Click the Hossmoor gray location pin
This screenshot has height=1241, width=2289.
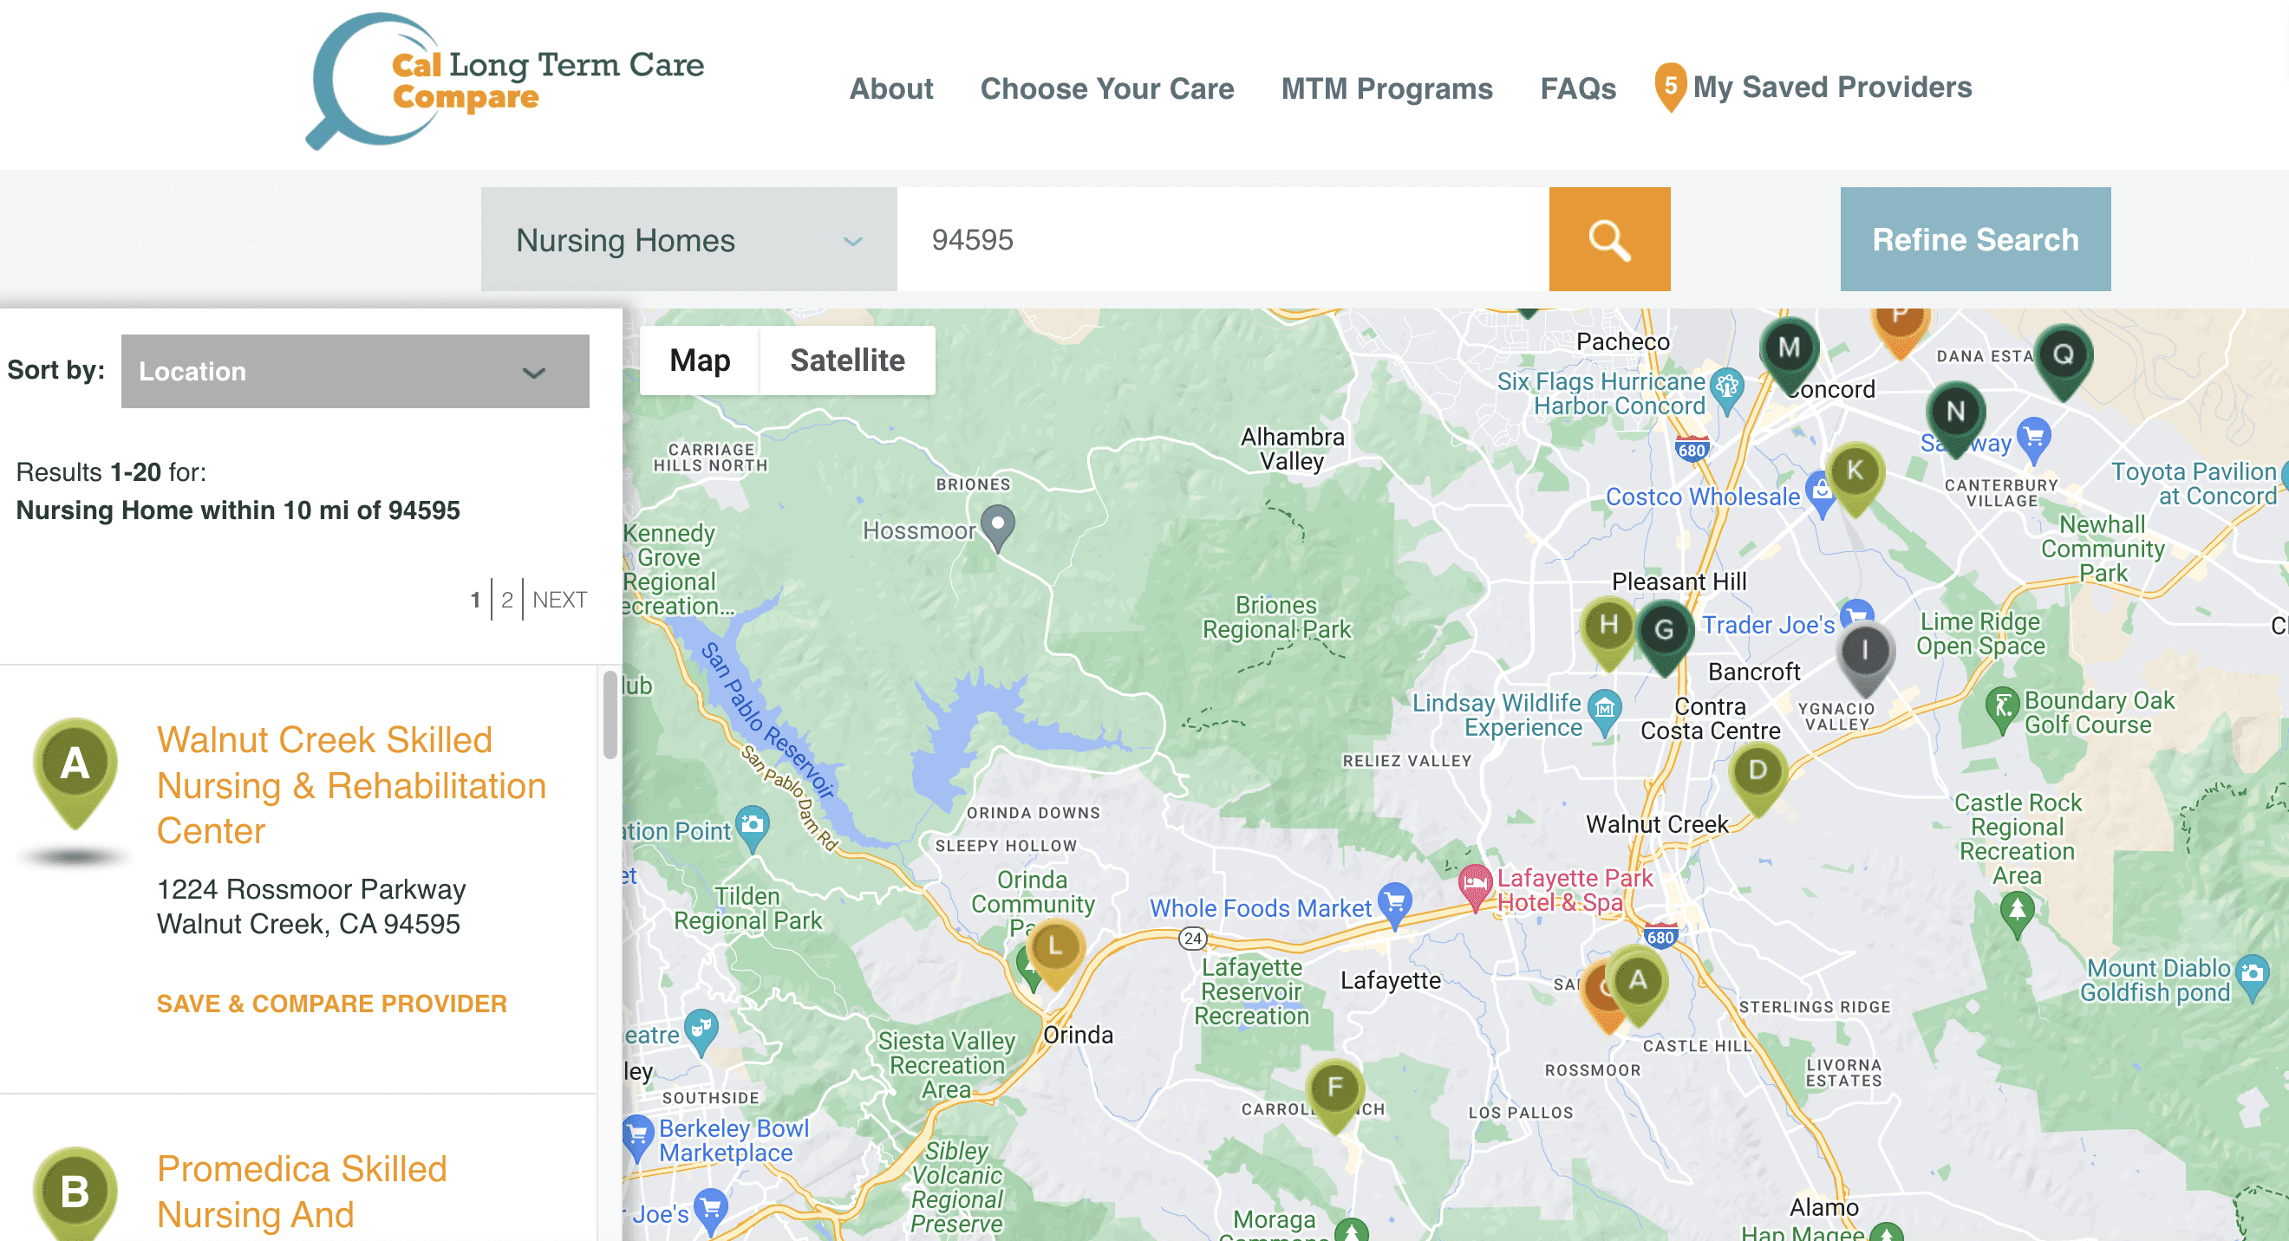(998, 525)
